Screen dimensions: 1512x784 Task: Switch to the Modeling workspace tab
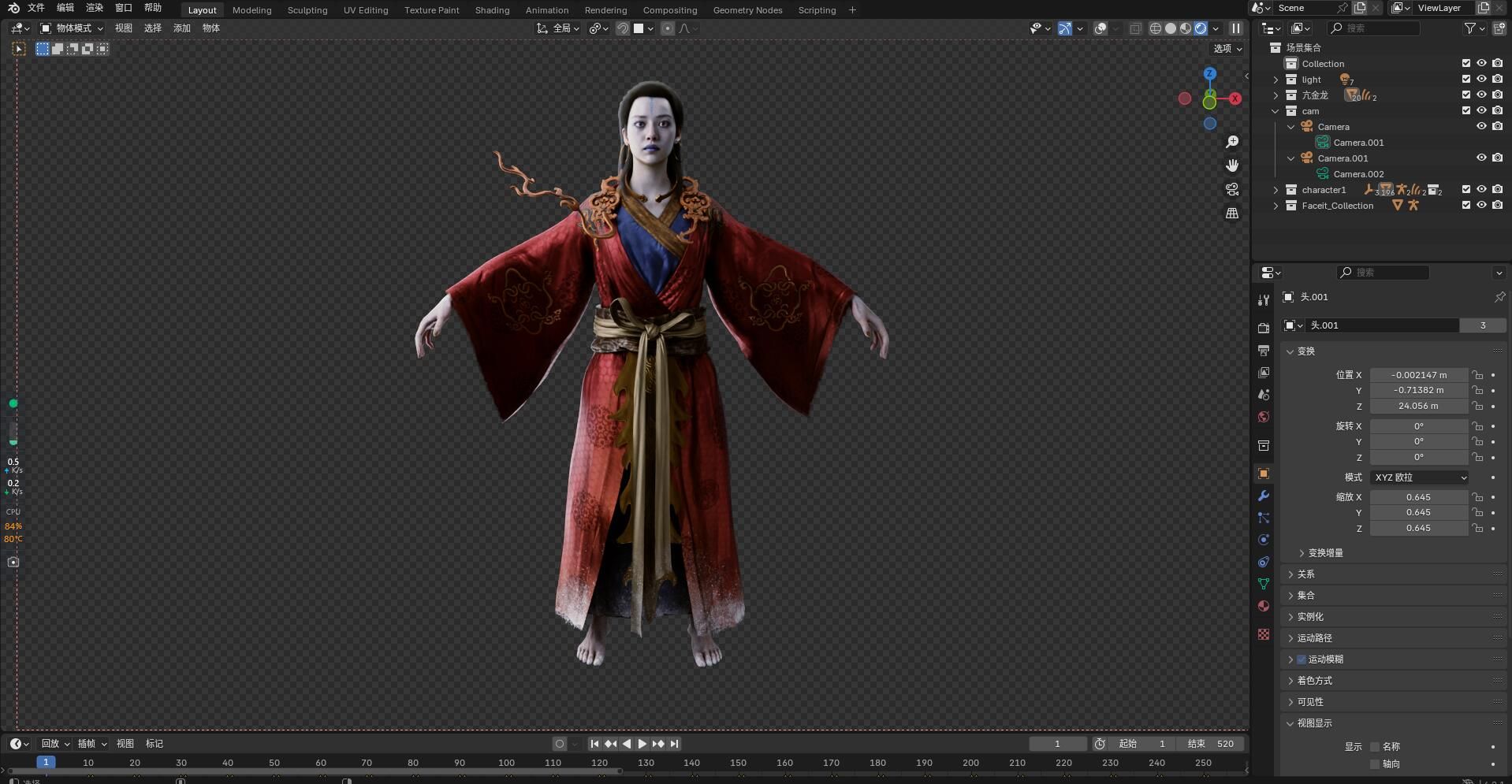click(x=251, y=10)
